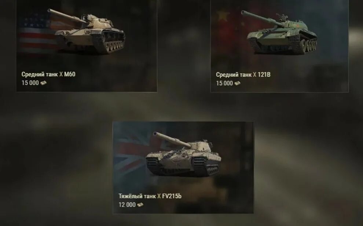Click the bonds icon next to M60 price
The image size is (363, 226).
point(43,83)
